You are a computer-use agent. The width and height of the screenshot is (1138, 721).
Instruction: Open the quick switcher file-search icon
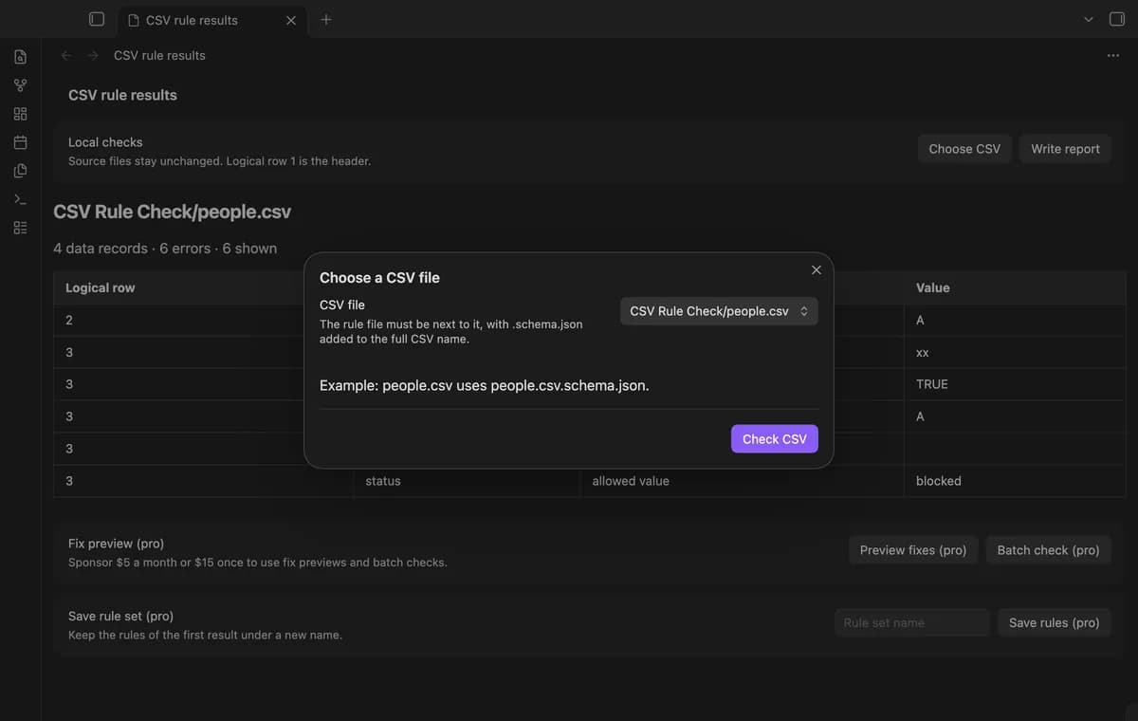pos(20,57)
